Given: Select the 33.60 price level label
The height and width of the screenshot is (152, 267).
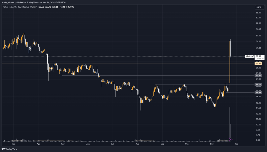Looking at the screenshot, I should tap(258, 64).
